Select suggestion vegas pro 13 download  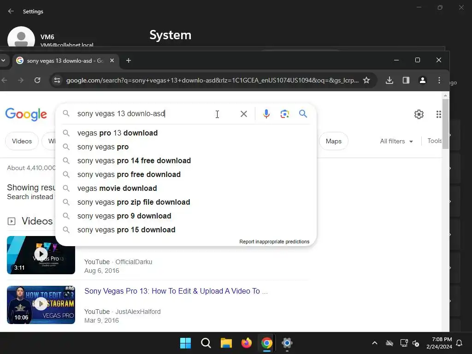coord(186,133)
